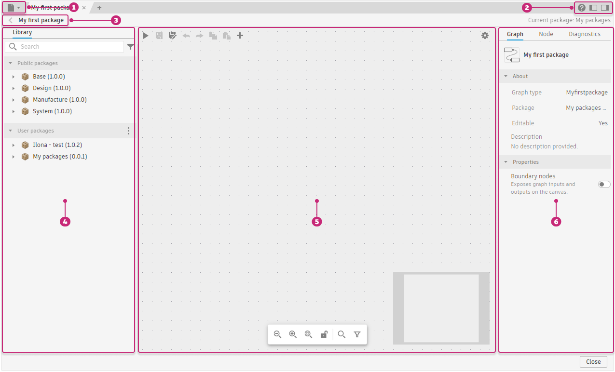
Task: Click the Save graph floppy icon
Action: tap(159, 36)
